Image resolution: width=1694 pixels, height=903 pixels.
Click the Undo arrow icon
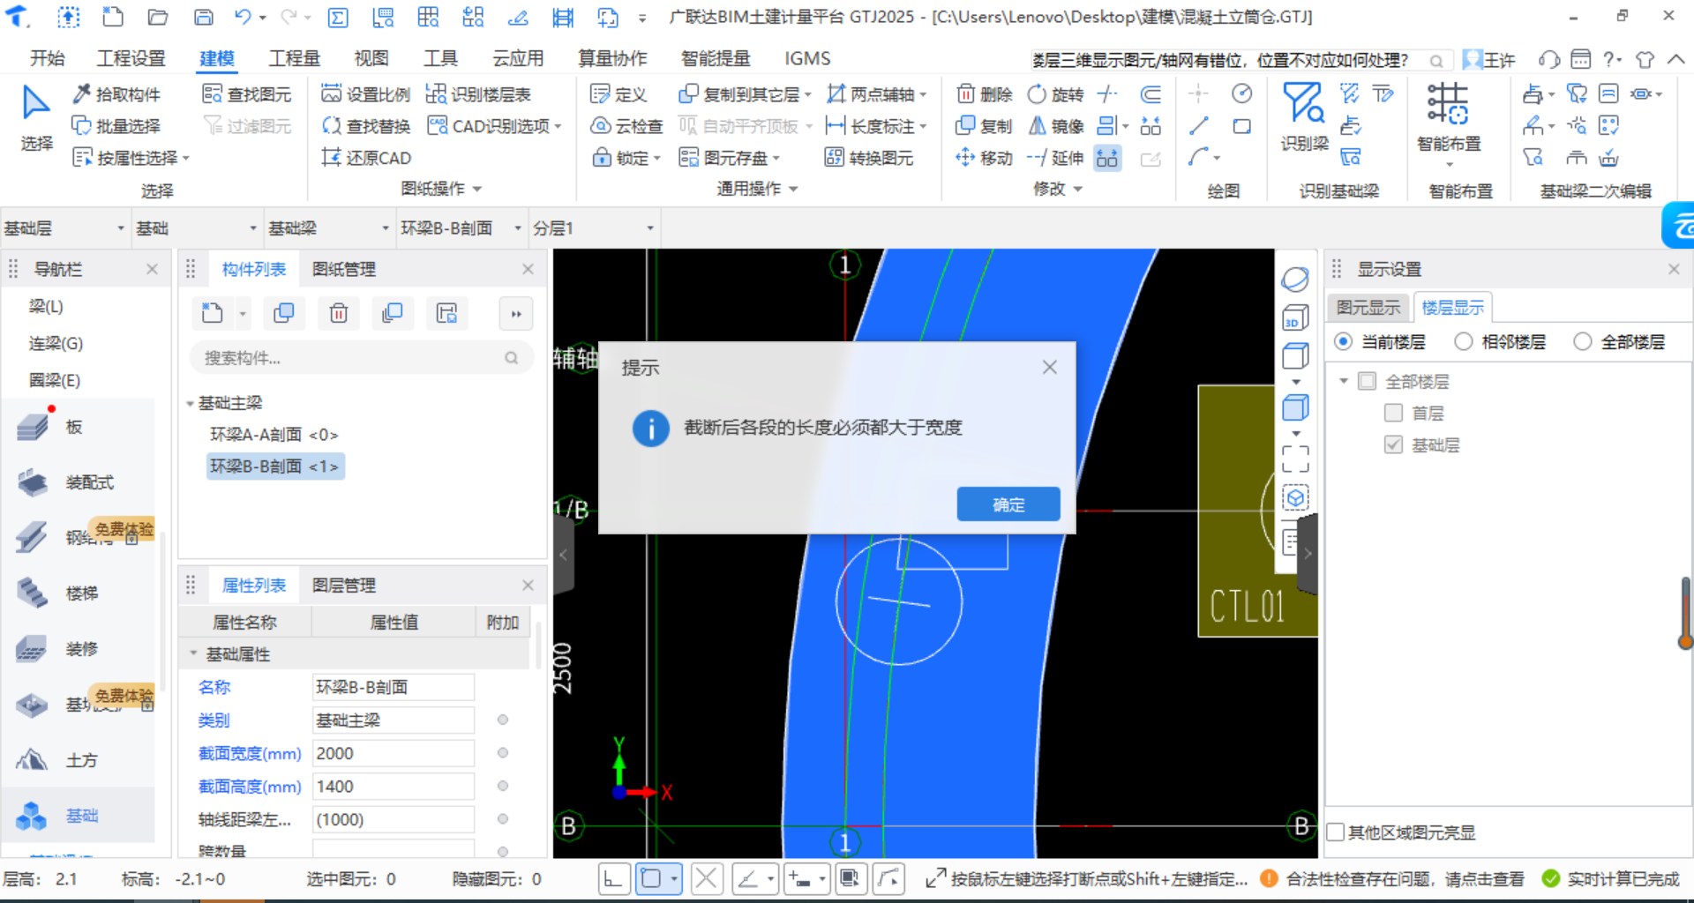tap(243, 17)
